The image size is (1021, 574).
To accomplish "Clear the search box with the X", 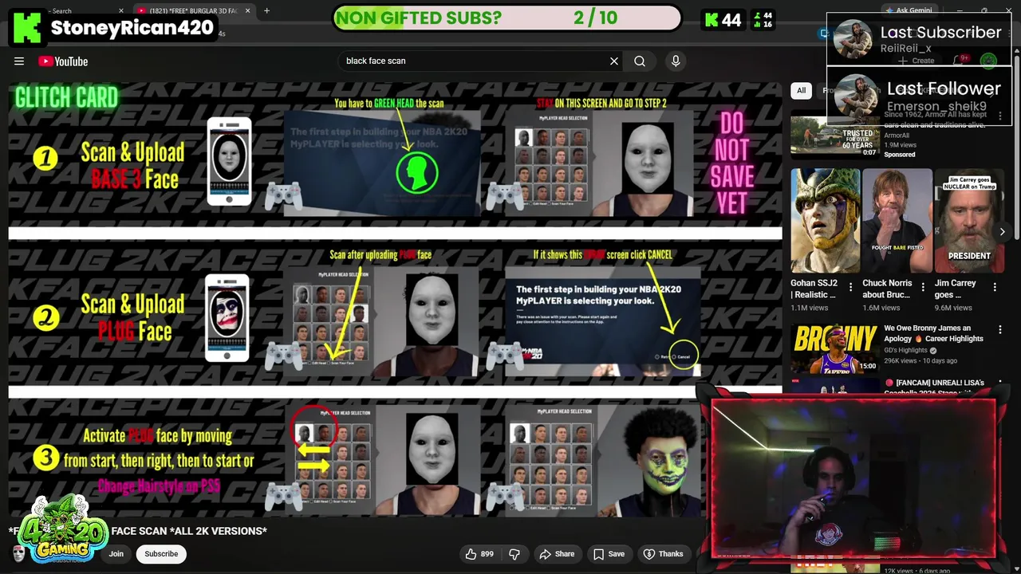I will pyautogui.click(x=614, y=61).
